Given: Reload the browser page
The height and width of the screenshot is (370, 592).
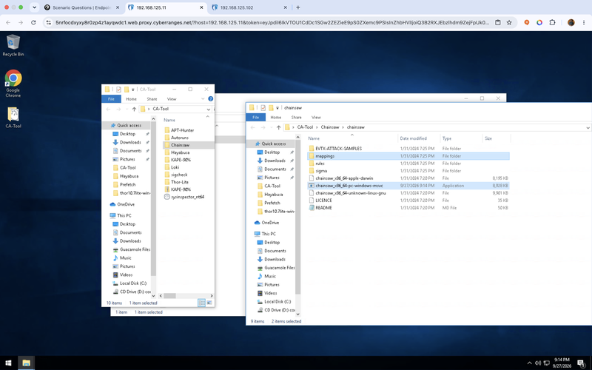Looking at the screenshot, I should tap(33, 23).
